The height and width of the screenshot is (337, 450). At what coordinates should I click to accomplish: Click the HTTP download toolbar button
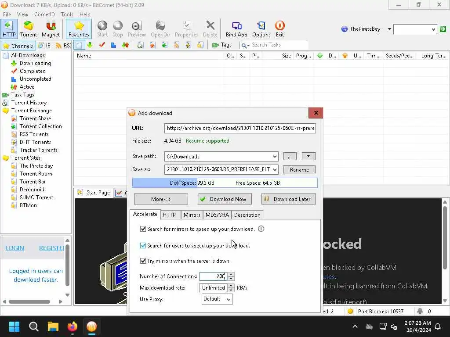point(9,29)
